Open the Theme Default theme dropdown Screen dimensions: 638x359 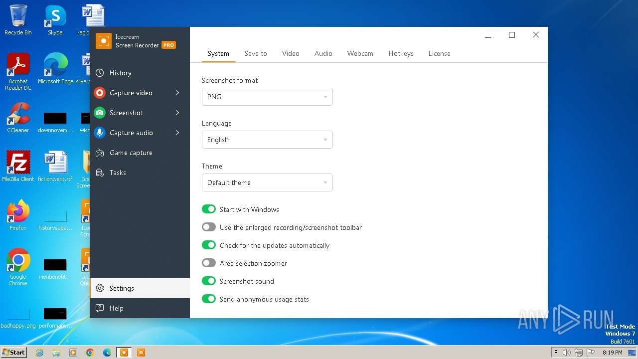click(x=267, y=182)
